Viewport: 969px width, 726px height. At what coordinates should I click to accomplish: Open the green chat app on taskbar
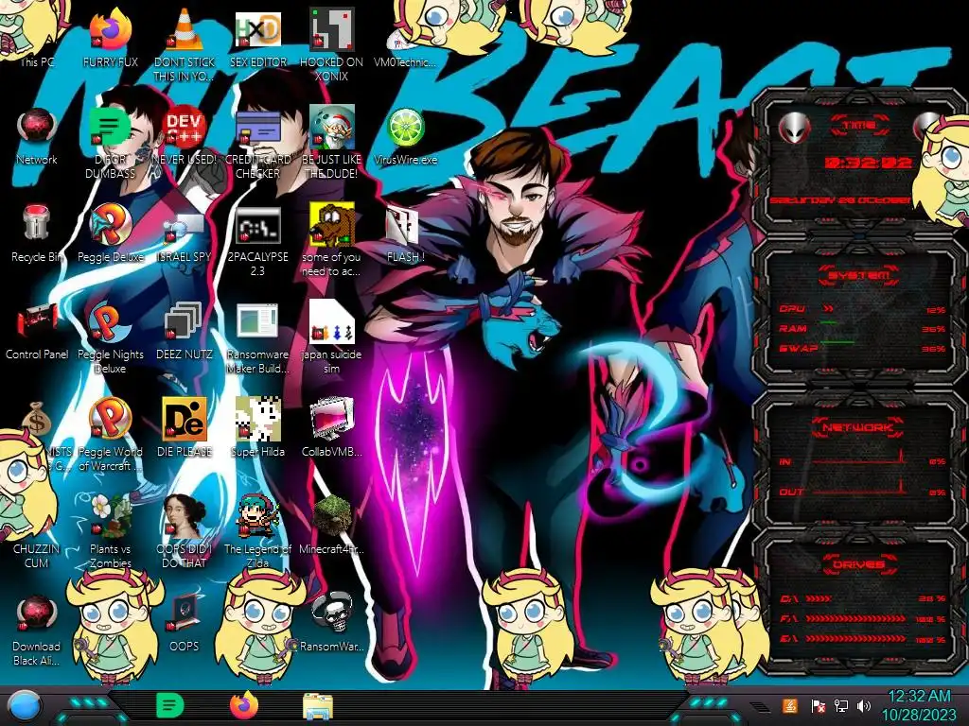click(x=170, y=705)
